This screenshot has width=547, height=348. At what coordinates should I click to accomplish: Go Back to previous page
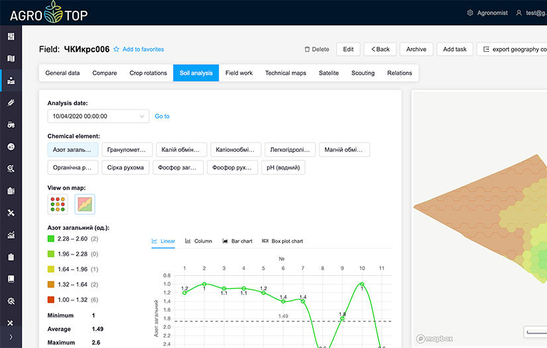tap(380, 49)
